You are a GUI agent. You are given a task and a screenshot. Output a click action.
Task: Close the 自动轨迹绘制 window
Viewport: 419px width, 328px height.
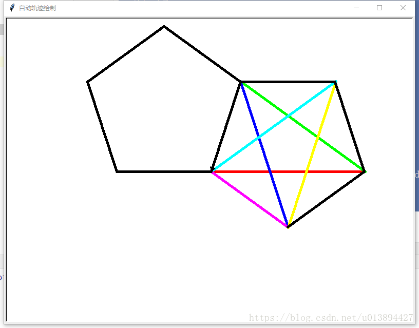pyautogui.click(x=403, y=8)
